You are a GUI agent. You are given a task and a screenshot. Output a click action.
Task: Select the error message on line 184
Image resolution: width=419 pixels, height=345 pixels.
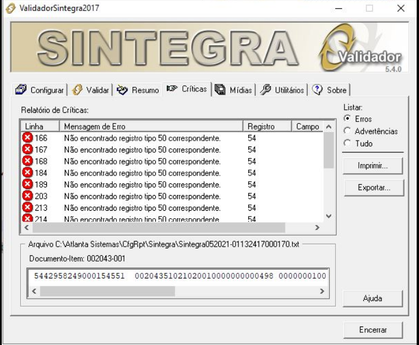[142, 173]
